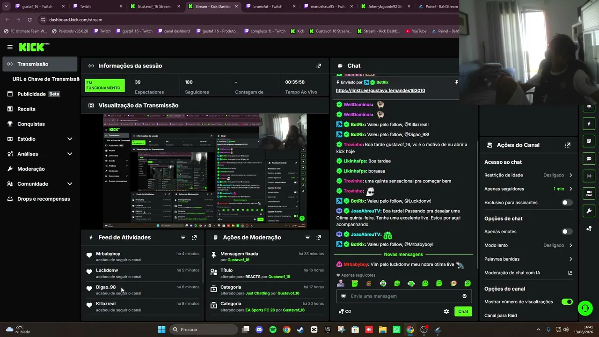Open Feed de Atividades filter options
Viewport: 599px width, 337px height.
183,238
